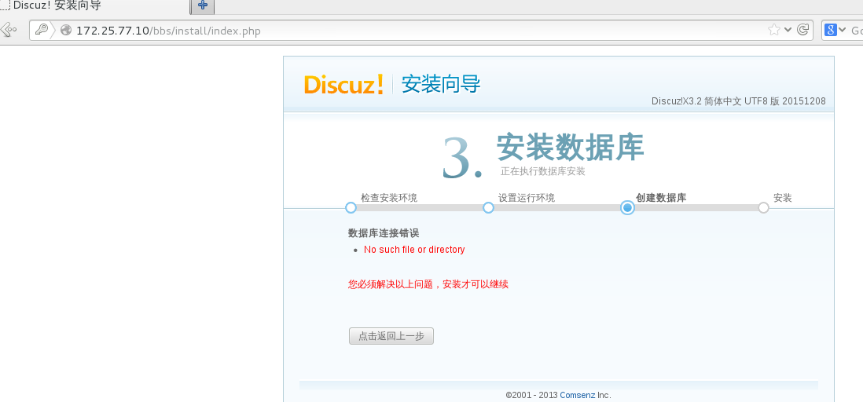Open the history dropdown arrow in the address bar
The height and width of the screenshot is (402, 863).
coord(788,30)
